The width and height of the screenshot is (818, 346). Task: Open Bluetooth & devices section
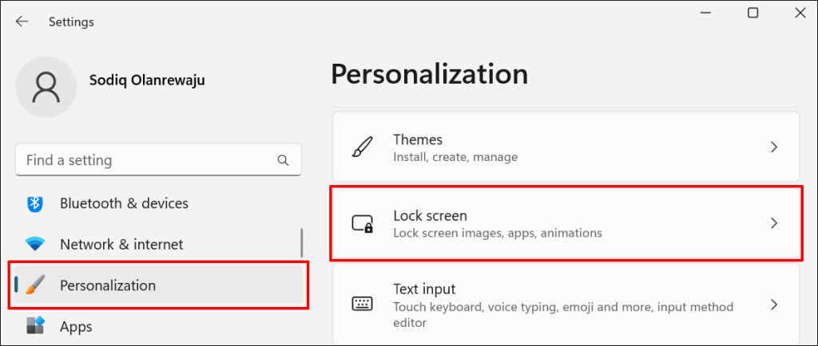click(x=124, y=203)
